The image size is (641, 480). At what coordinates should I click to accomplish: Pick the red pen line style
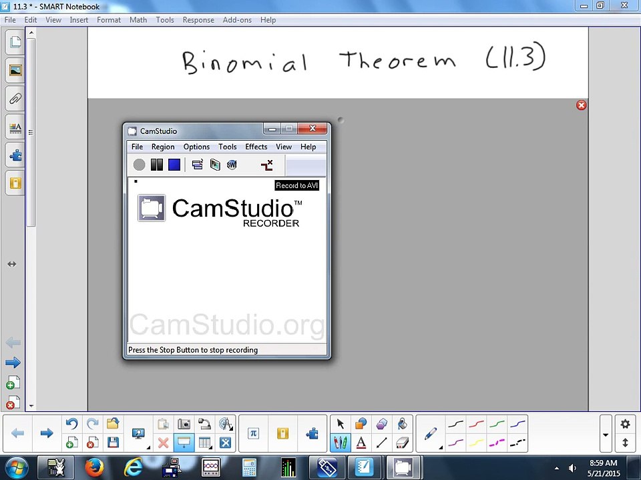(x=476, y=425)
